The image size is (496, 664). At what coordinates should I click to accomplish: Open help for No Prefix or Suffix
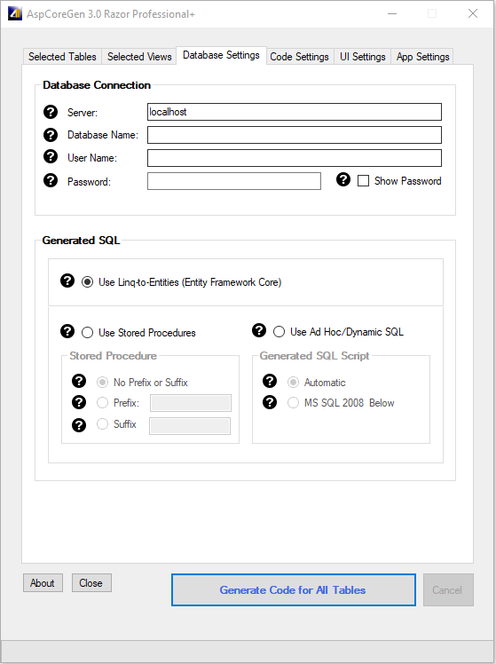[x=79, y=381]
